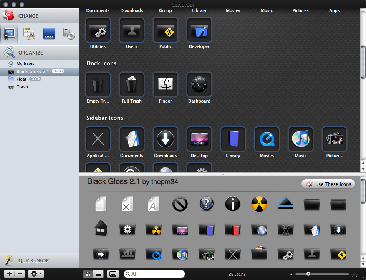The image size is (366, 280).
Task: Select the Float dock collection
Action: [40, 79]
